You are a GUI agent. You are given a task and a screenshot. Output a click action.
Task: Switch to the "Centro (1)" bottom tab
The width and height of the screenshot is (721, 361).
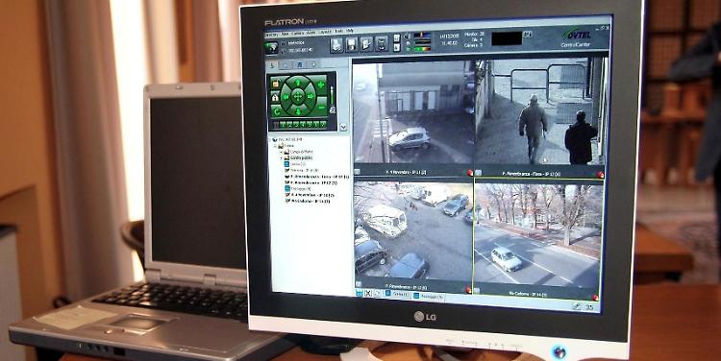point(398,294)
